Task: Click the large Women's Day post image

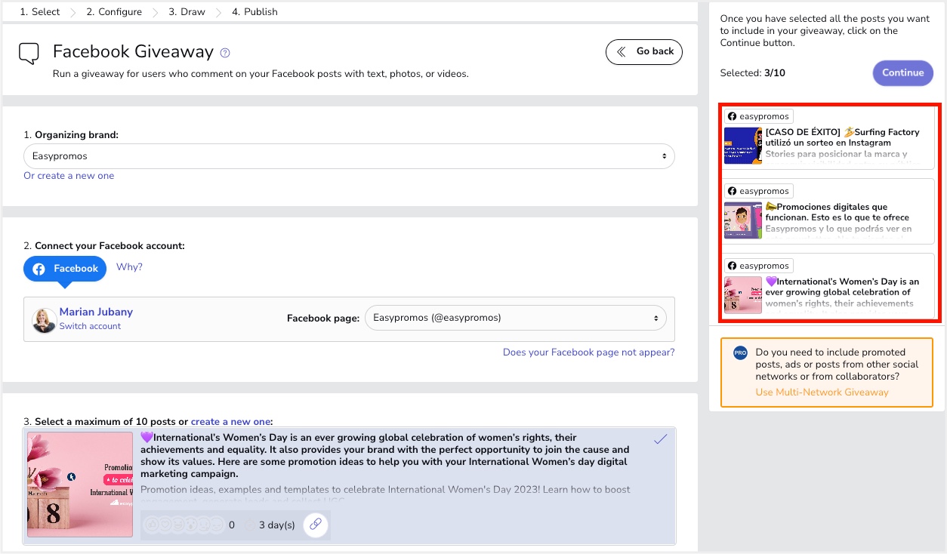Action: tap(80, 485)
